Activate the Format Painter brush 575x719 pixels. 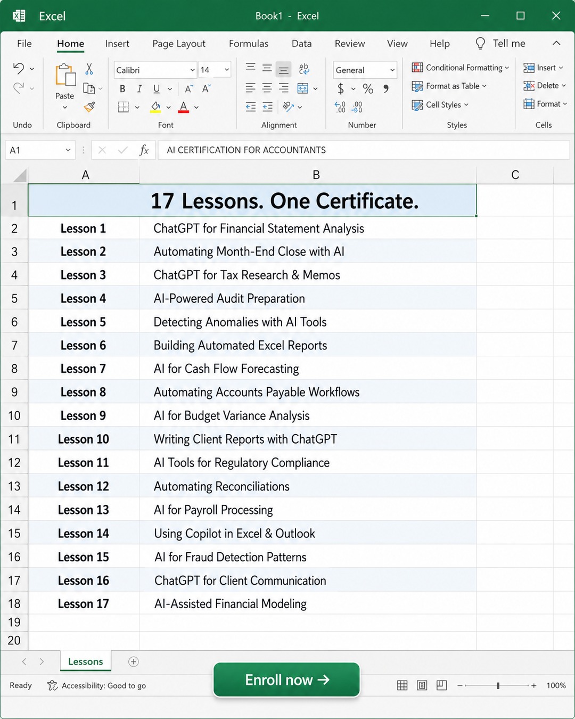click(x=89, y=107)
